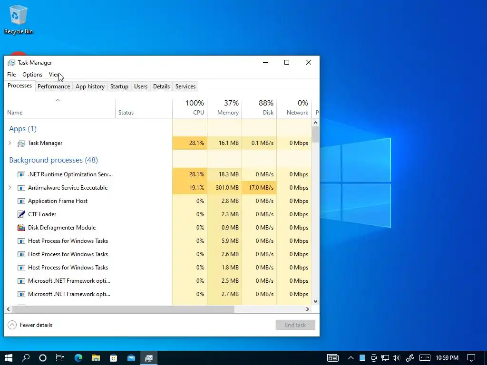487x365 pixels.
Task: Sort by Memory column header
Action: point(224,108)
